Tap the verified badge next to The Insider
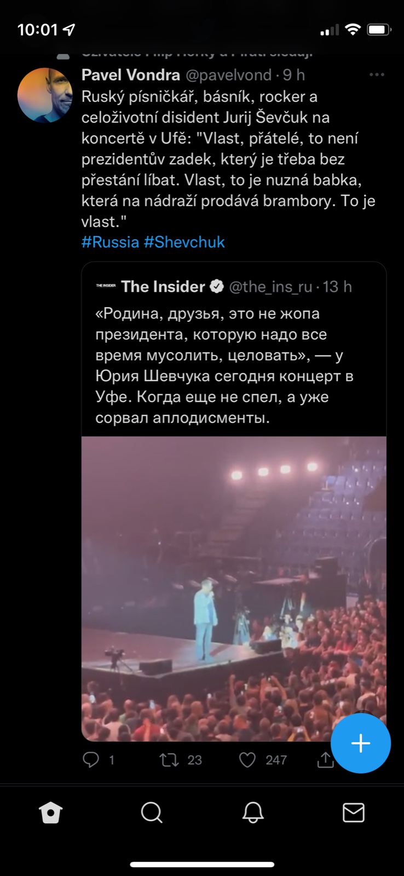The height and width of the screenshot is (876, 404). pyautogui.click(x=217, y=286)
